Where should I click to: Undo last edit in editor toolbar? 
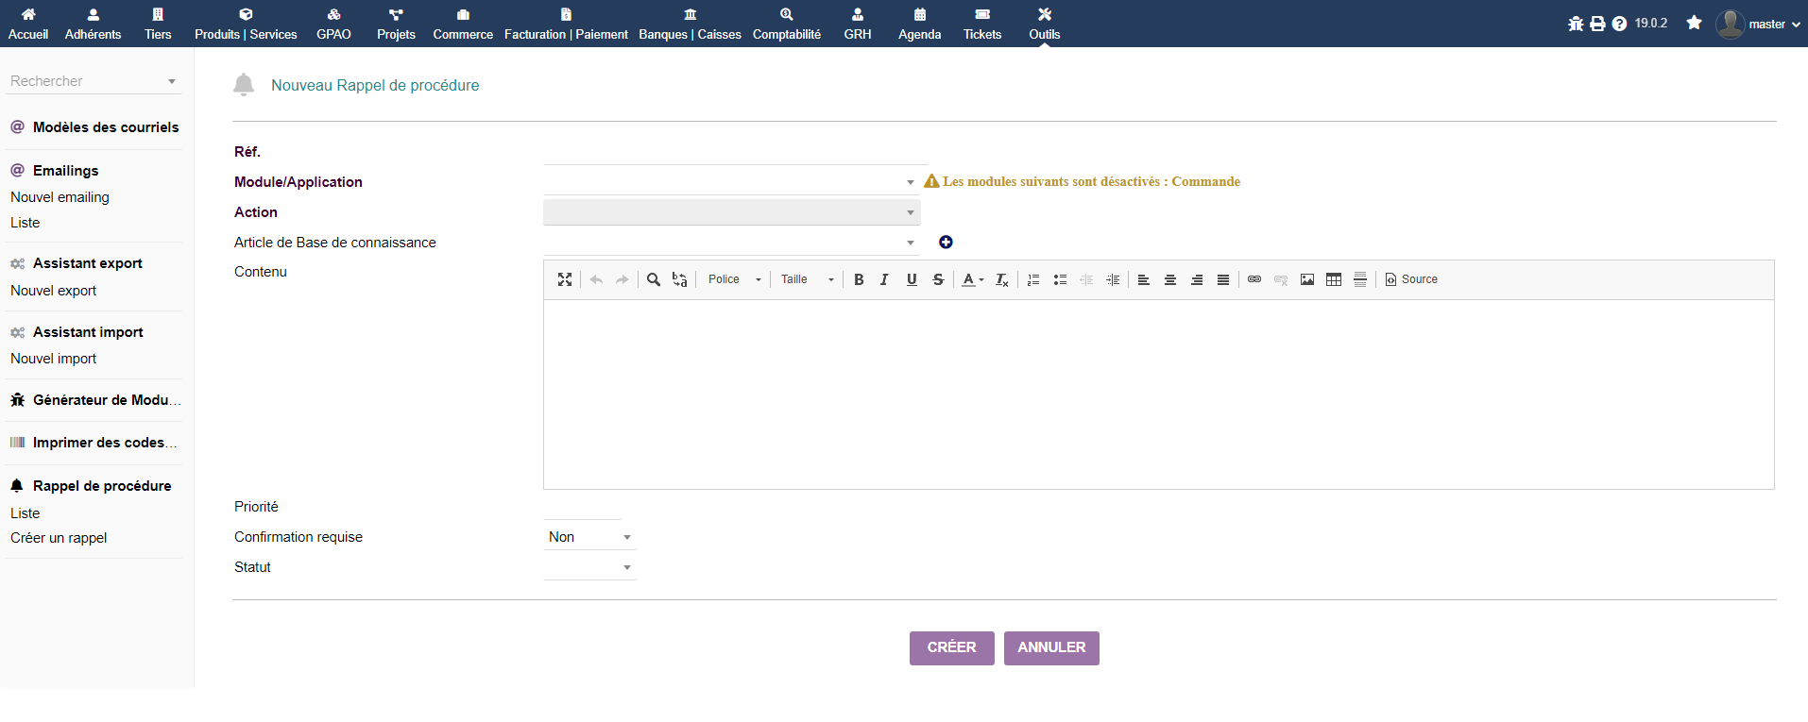[x=596, y=279]
